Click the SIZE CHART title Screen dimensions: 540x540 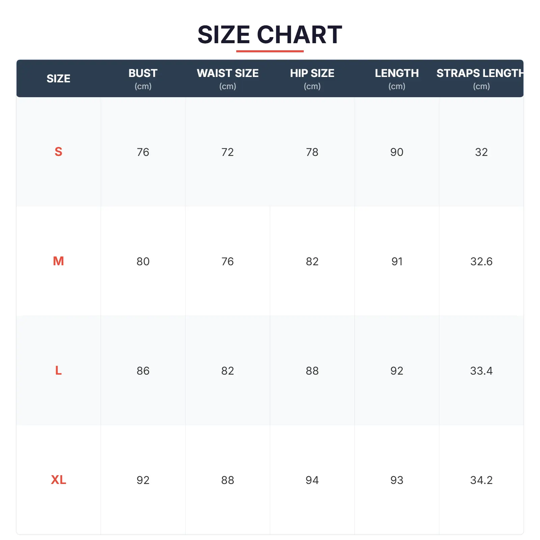(x=270, y=35)
